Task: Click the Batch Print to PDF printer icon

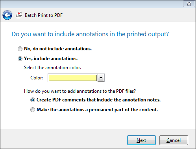Action: point(19,15)
